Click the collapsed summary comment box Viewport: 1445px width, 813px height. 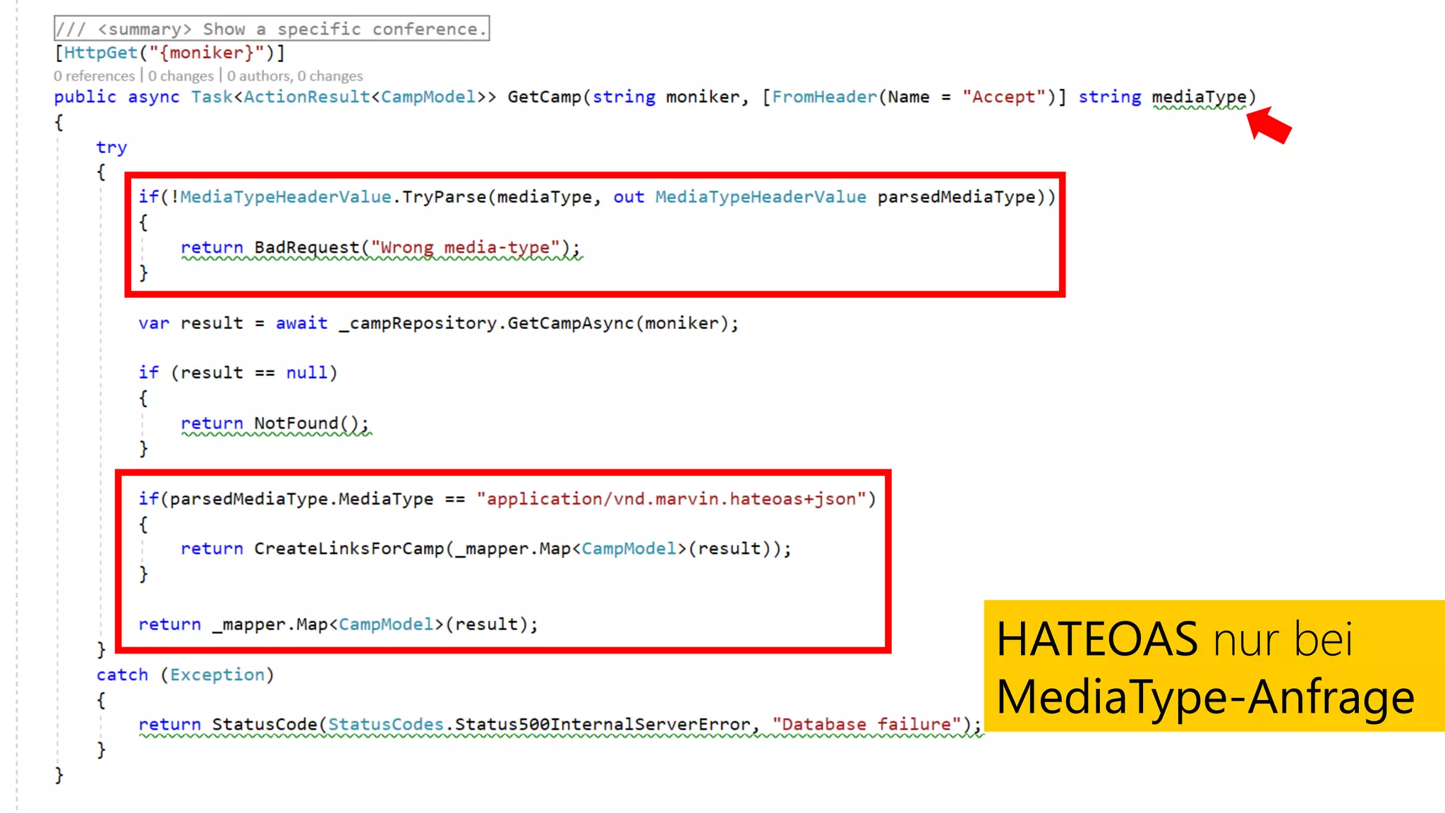click(272, 29)
